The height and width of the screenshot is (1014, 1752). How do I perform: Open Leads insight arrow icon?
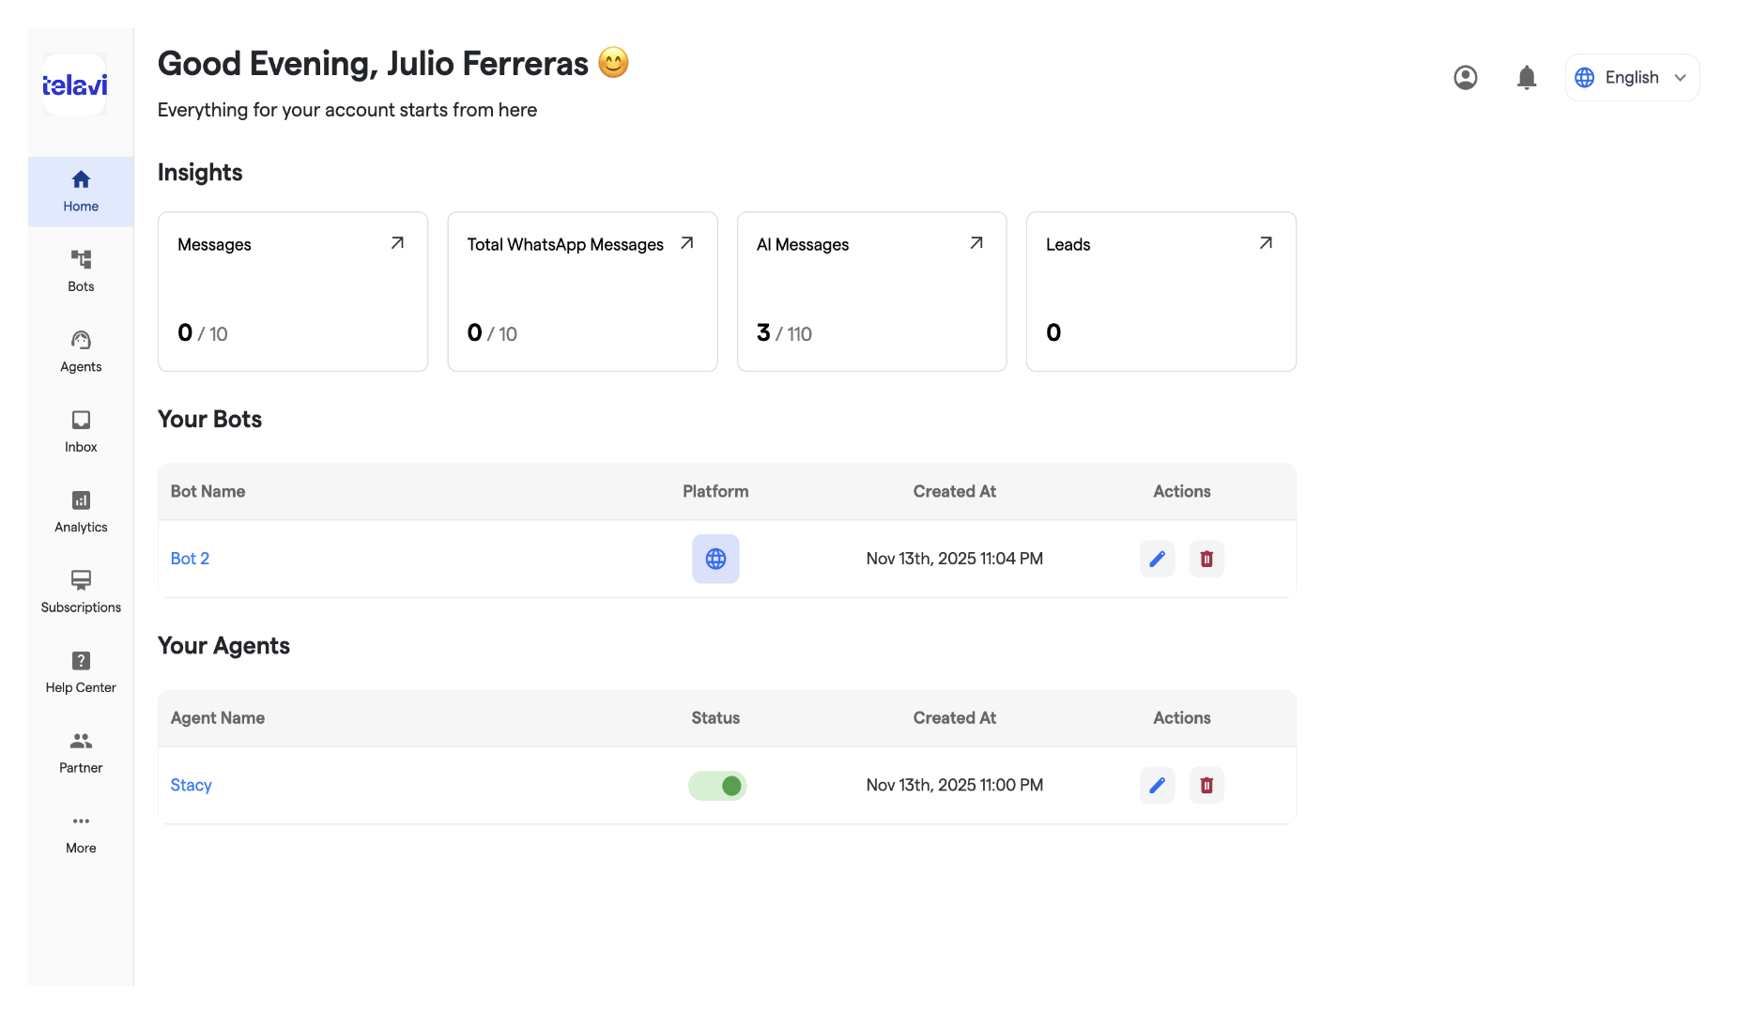point(1266,243)
